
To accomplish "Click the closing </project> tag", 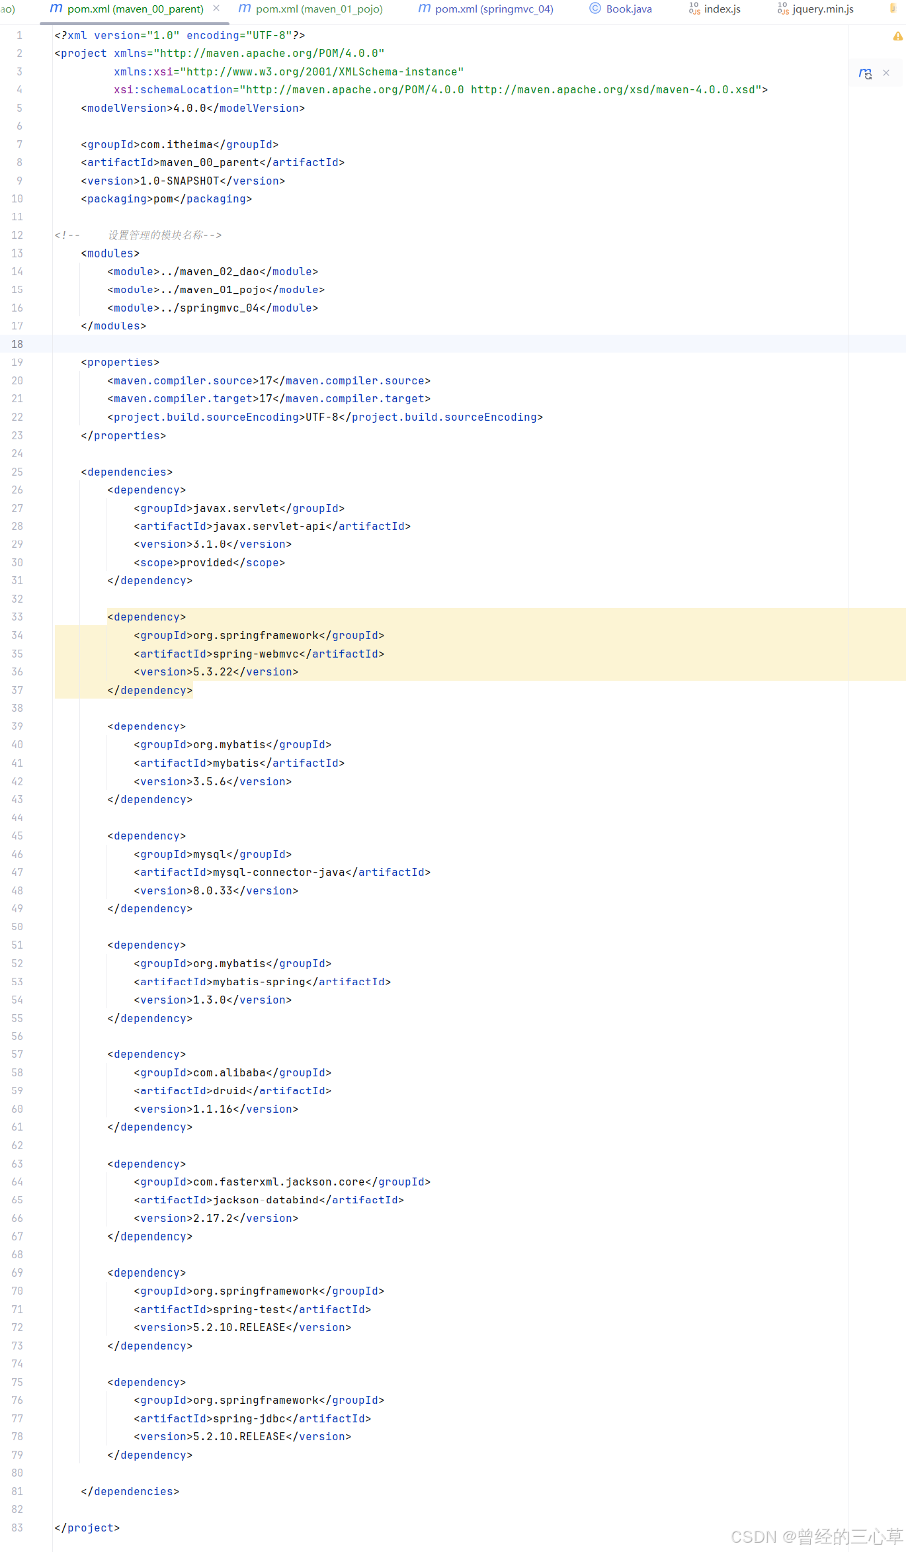I will 87,1528.
